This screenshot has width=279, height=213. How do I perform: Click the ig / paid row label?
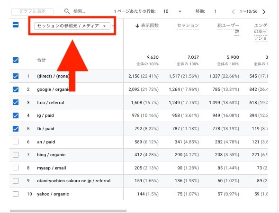(45, 115)
